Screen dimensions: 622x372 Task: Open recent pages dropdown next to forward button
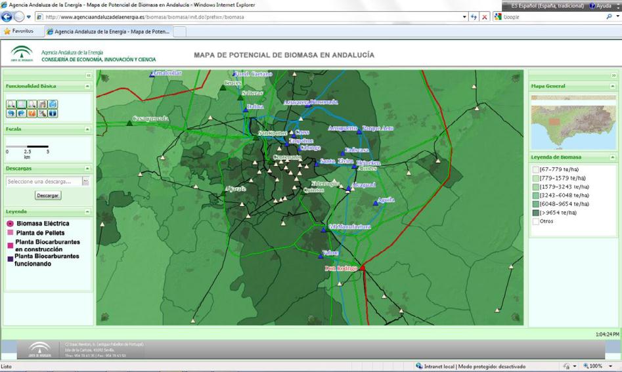pos(28,17)
